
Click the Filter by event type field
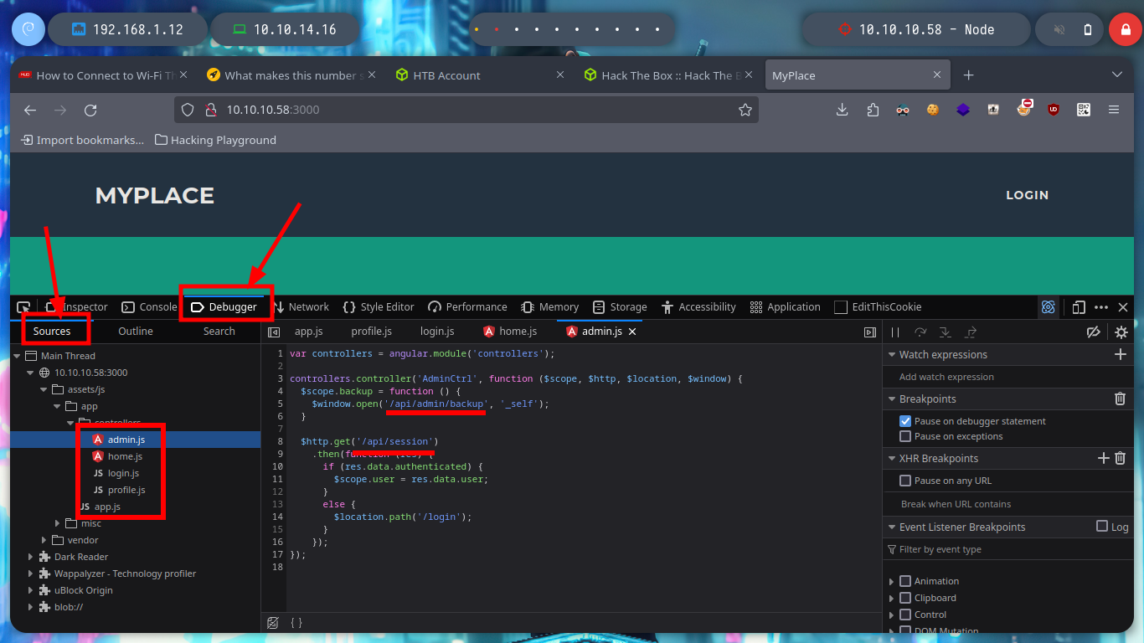(1008, 549)
